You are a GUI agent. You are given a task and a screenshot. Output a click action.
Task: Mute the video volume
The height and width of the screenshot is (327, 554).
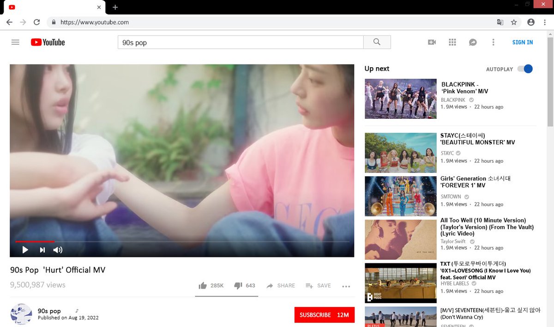58,250
